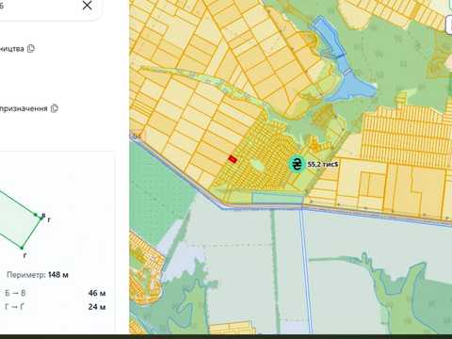Click the '24 м' length value
The width and height of the screenshot is (452, 339).
click(97, 307)
